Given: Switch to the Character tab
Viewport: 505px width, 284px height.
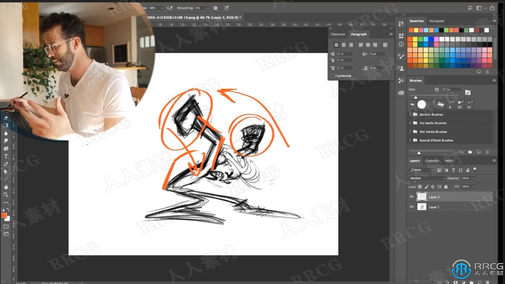Looking at the screenshot, I should 338,34.
